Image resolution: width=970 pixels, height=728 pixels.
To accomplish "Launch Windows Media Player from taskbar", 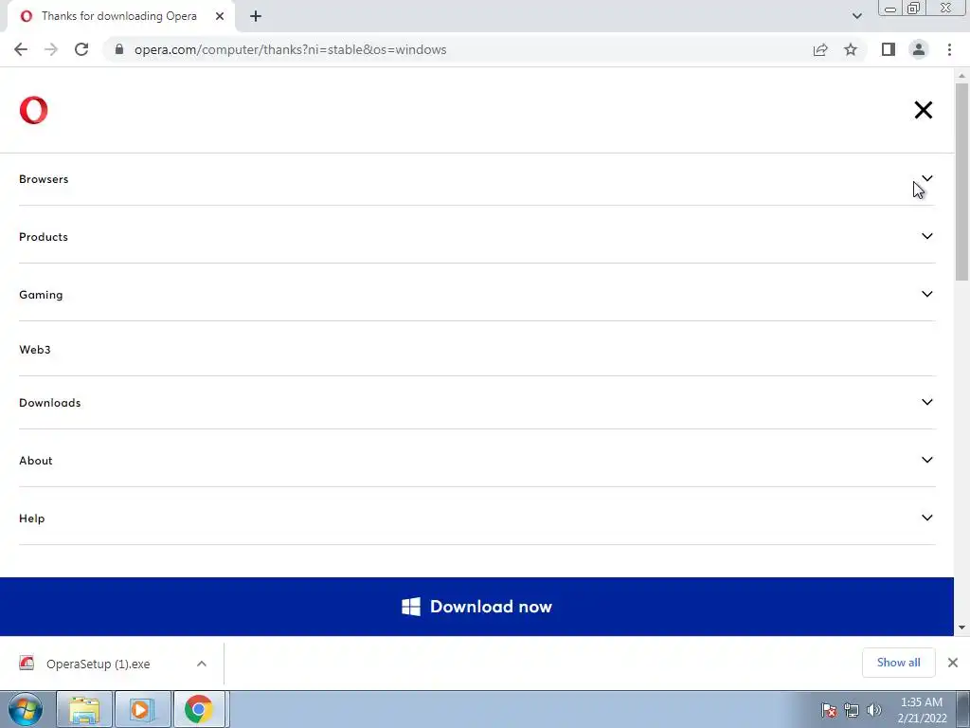I will pyautogui.click(x=142, y=709).
